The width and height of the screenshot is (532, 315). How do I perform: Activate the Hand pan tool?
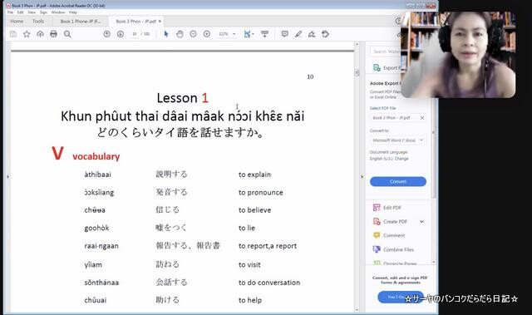[x=180, y=34]
